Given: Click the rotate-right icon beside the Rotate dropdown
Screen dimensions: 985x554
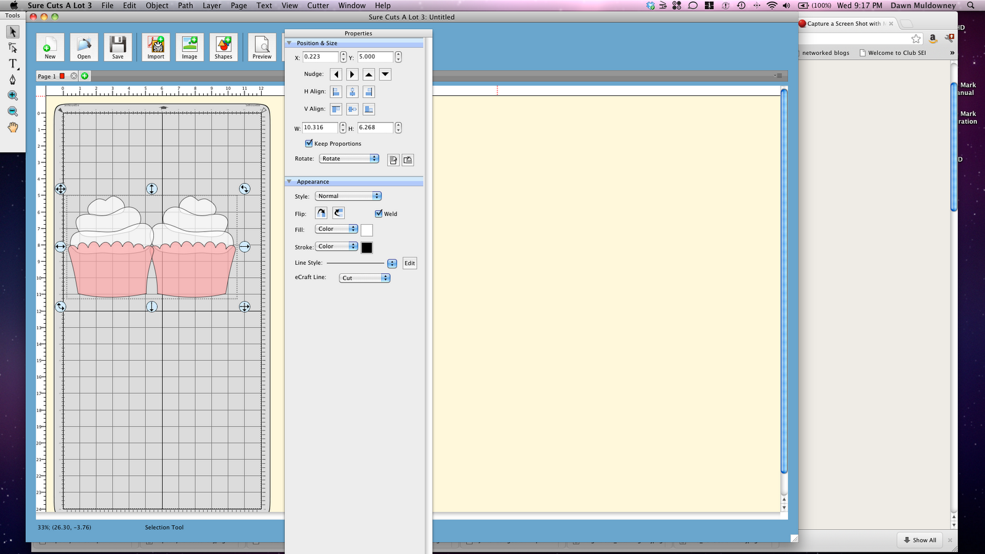Looking at the screenshot, I should (x=407, y=159).
